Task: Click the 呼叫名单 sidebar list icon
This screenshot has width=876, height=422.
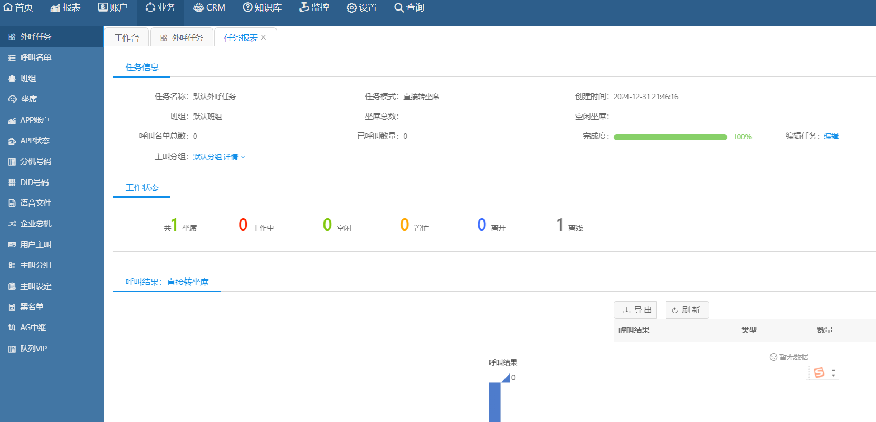Action: point(12,57)
